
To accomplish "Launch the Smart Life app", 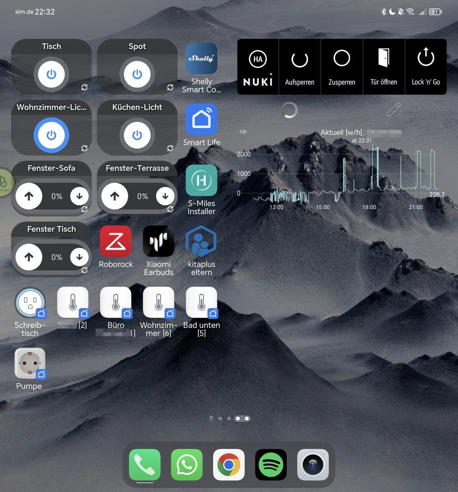I will (201, 119).
